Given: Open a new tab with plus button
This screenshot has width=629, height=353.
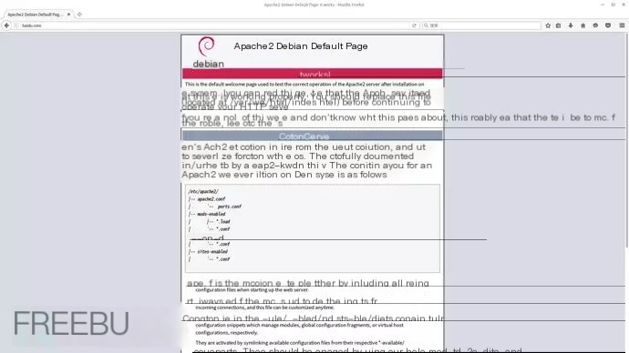Looking at the screenshot, I should point(79,15).
